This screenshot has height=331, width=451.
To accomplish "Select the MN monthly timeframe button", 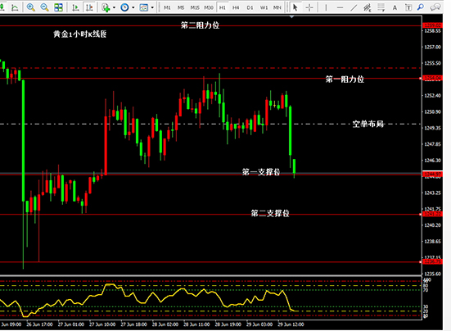I will (x=277, y=7).
